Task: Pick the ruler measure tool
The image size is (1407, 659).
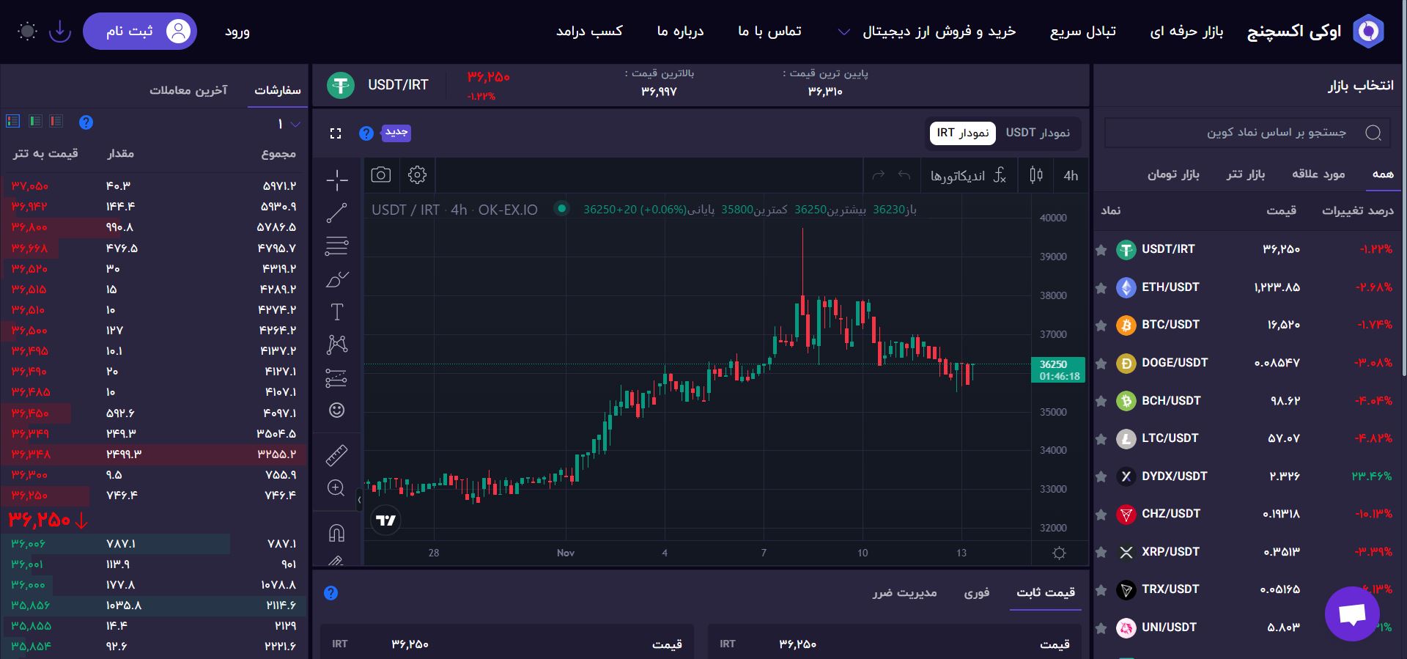Action: click(336, 455)
